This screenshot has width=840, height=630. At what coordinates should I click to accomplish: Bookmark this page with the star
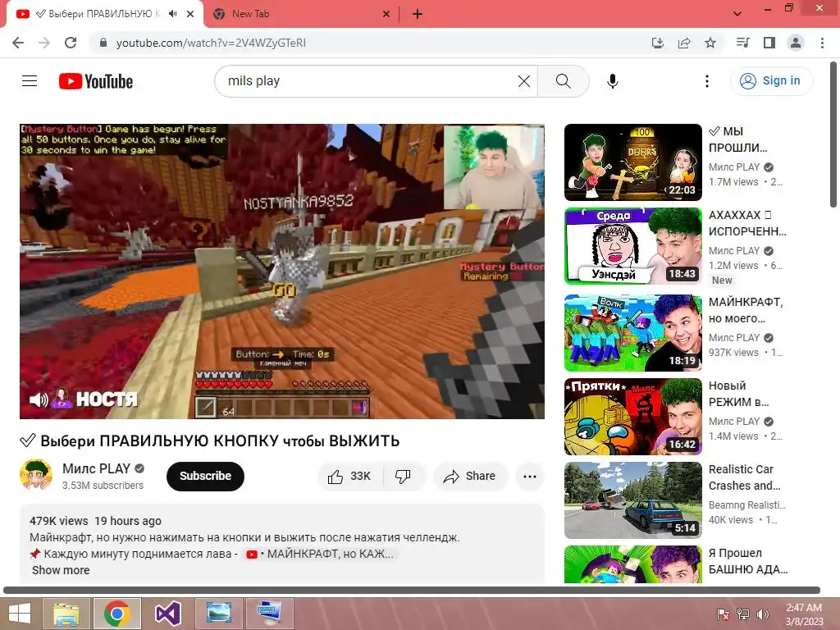point(710,43)
